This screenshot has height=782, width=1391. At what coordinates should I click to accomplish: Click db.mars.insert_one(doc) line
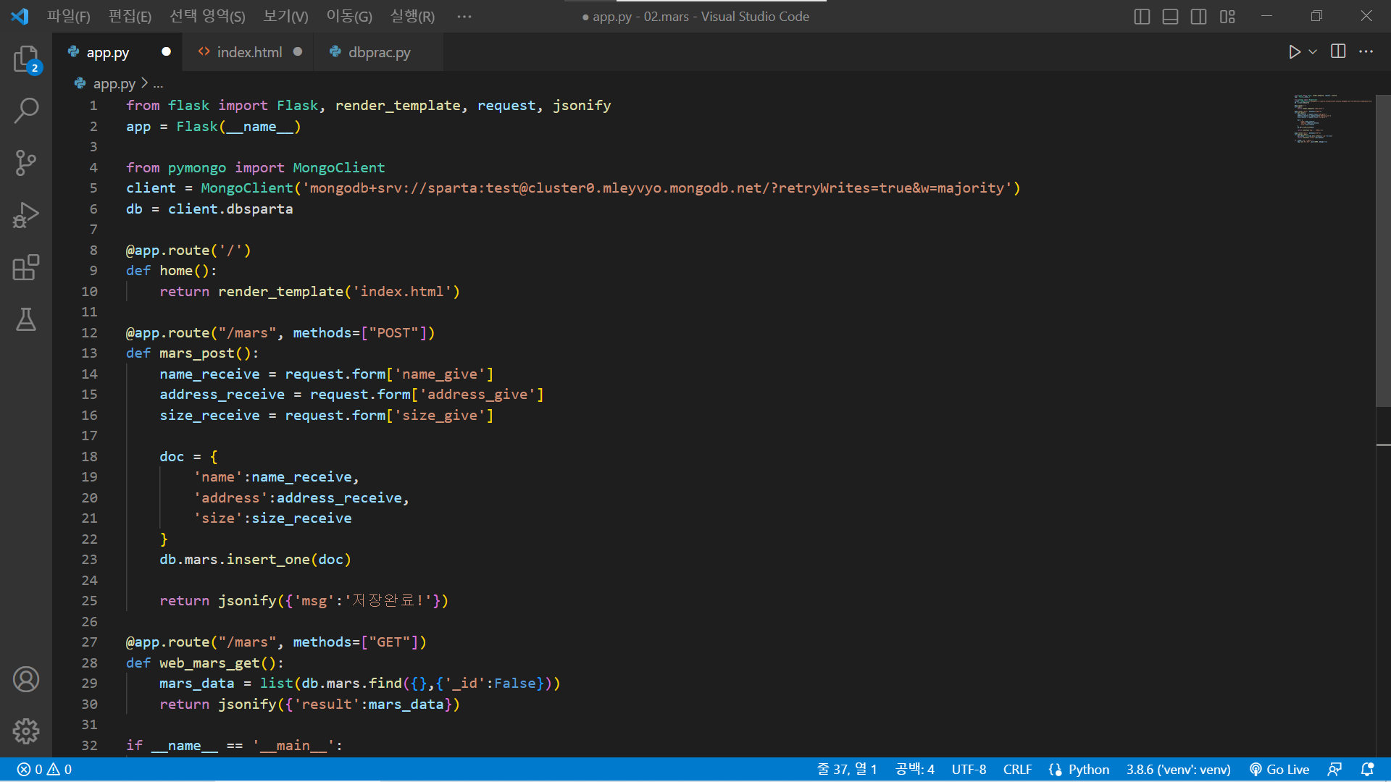tap(255, 560)
